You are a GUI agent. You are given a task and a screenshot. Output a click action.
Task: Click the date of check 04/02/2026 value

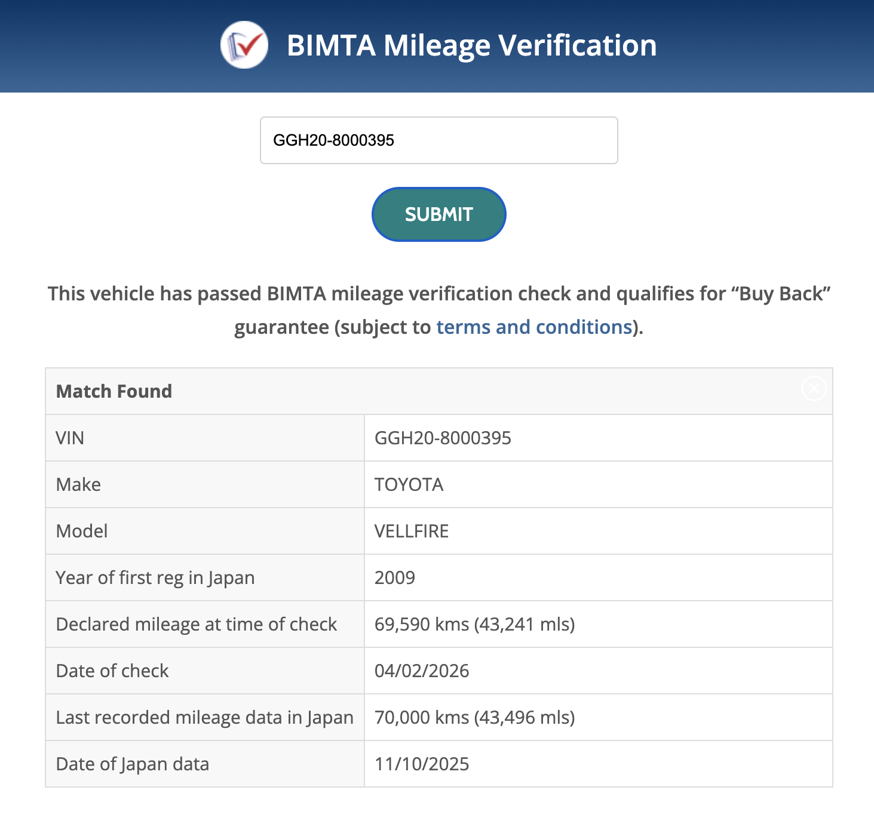click(x=421, y=671)
